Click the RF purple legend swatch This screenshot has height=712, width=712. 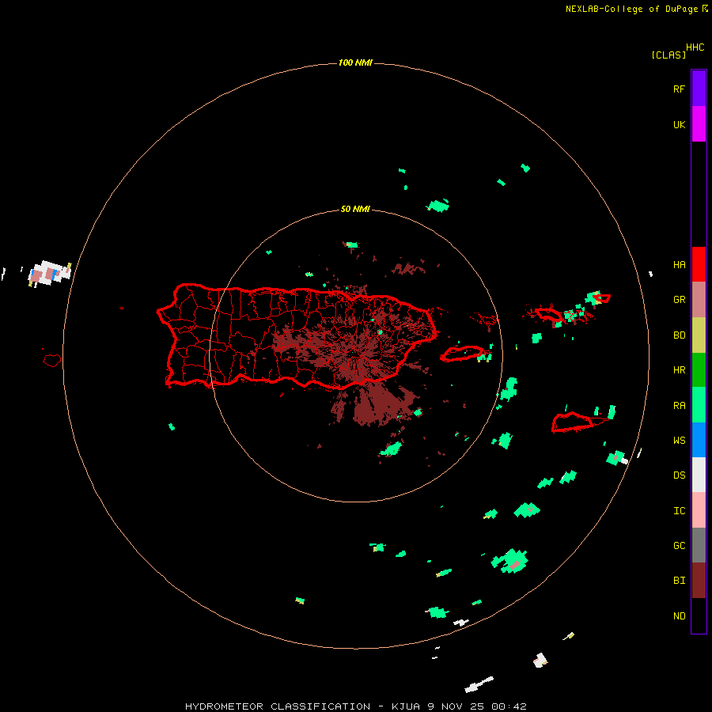pos(699,89)
